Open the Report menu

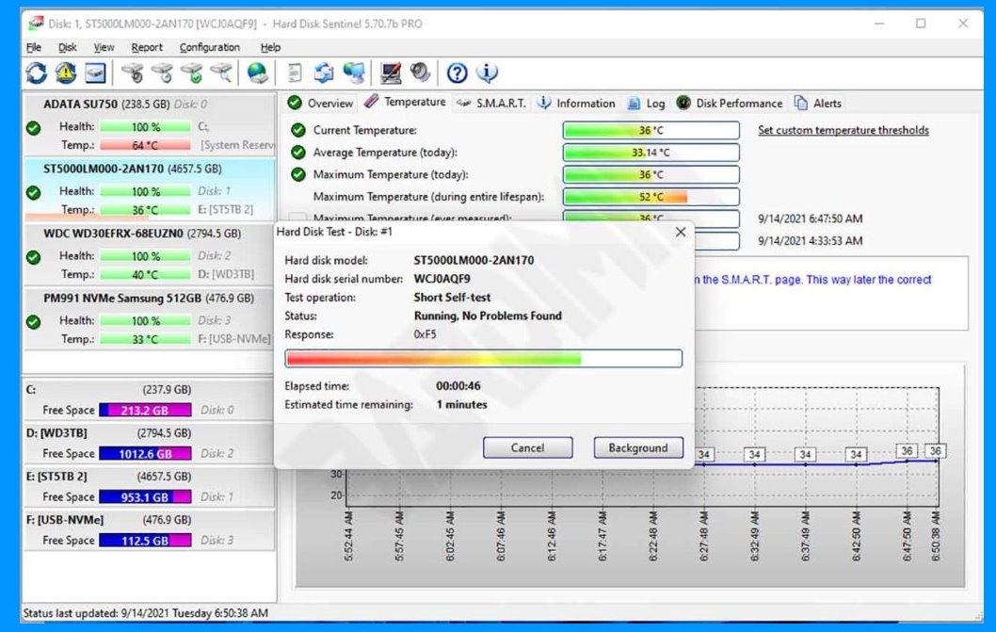(147, 47)
